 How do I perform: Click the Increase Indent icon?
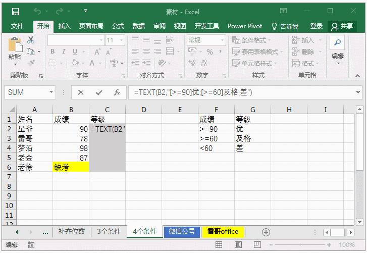146,63
